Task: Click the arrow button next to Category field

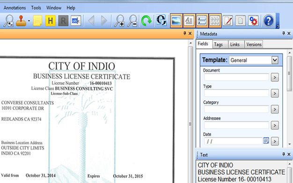Action: pyautogui.click(x=275, y=109)
